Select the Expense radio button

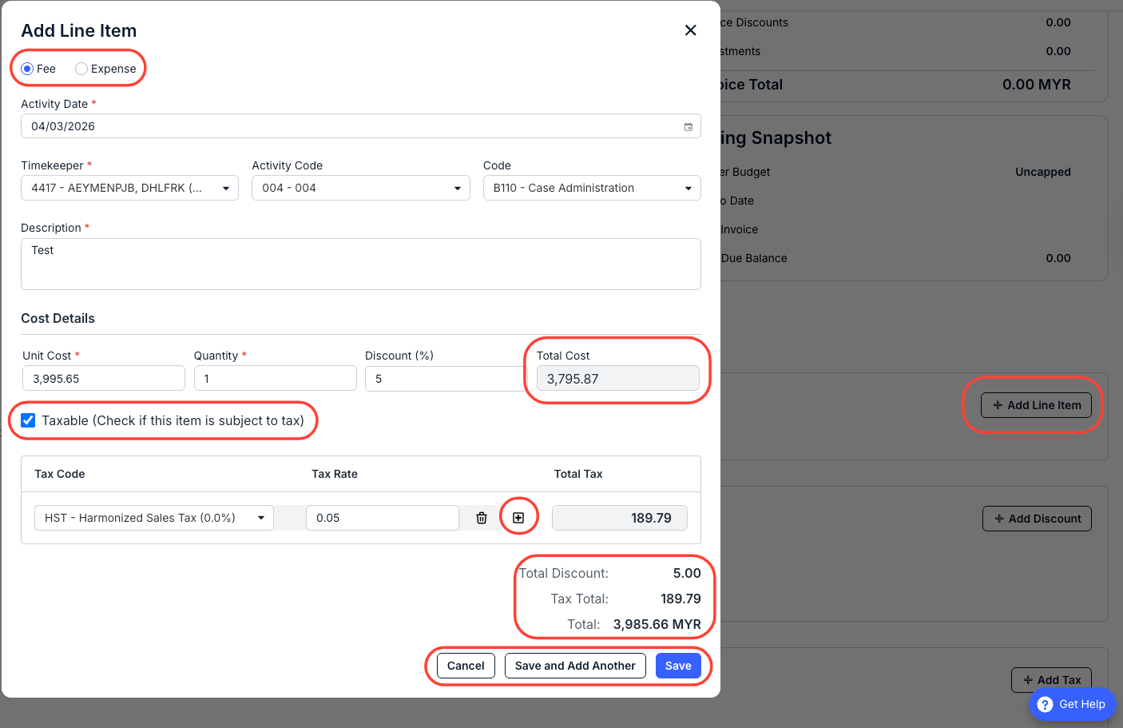pos(81,69)
